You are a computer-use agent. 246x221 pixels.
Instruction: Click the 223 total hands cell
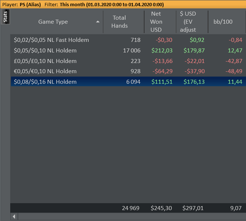click(135, 61)
